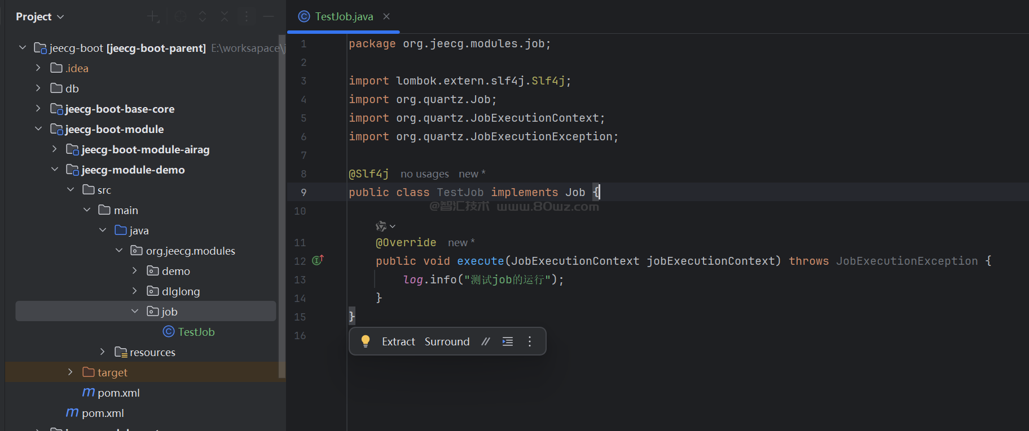Screen dimensions: 1029x431
Task: Click the reformat code toolbar icon
Action: (508, 341)
